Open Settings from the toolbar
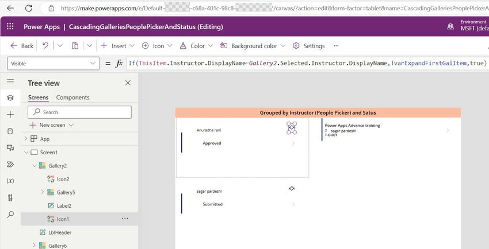The image size is (489, 249). point(309,46)
